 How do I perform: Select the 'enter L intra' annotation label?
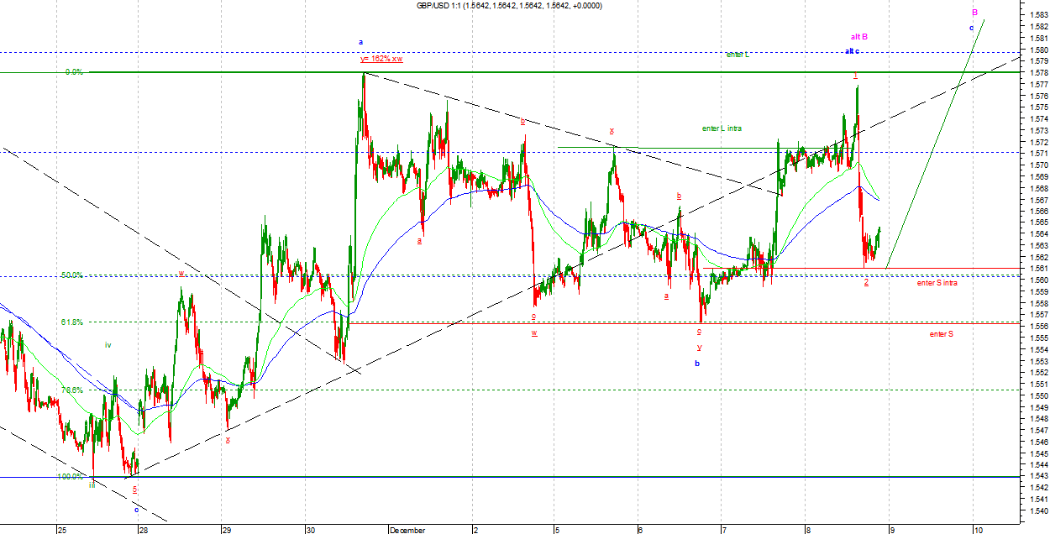point(721,128)
